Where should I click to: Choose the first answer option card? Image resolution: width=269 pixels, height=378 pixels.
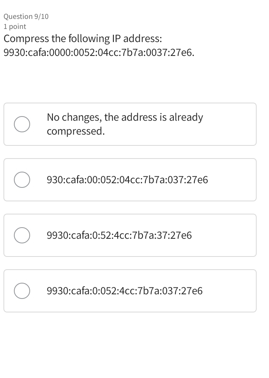(x=130, y=124)
